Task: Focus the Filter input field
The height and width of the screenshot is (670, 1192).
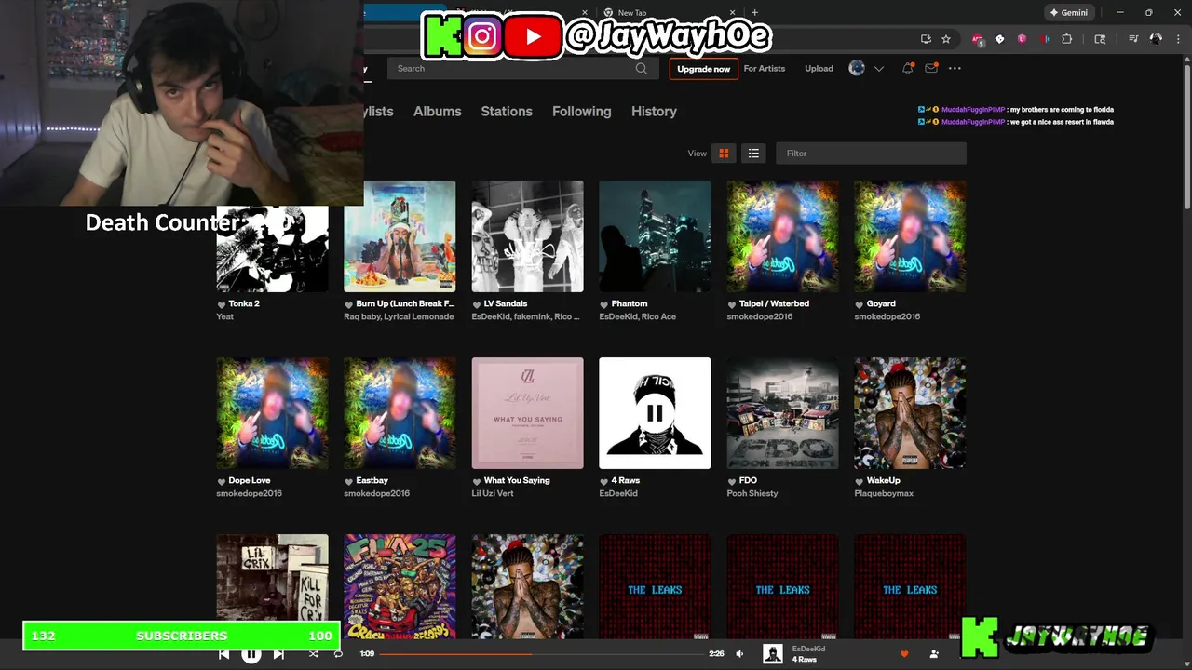Action: (871, 154)
